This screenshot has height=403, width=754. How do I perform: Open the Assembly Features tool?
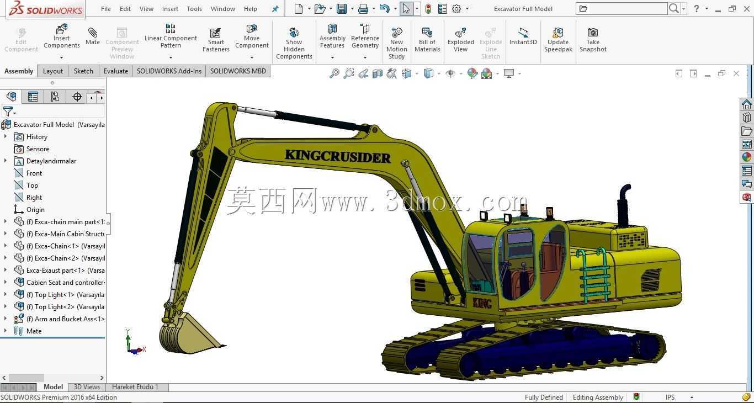[332, 35]
